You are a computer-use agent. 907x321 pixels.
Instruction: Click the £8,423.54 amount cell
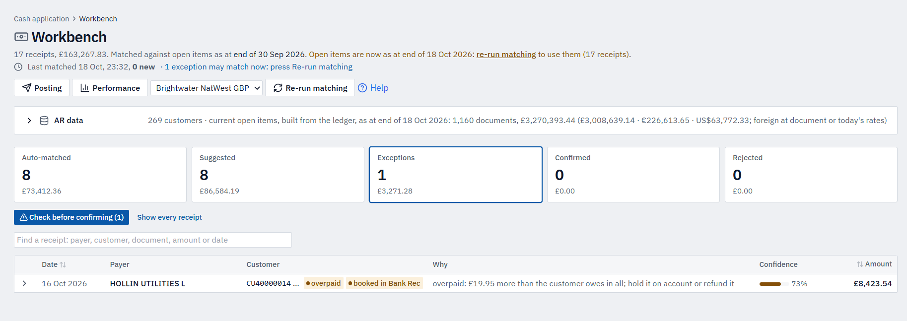pos(873,284)
